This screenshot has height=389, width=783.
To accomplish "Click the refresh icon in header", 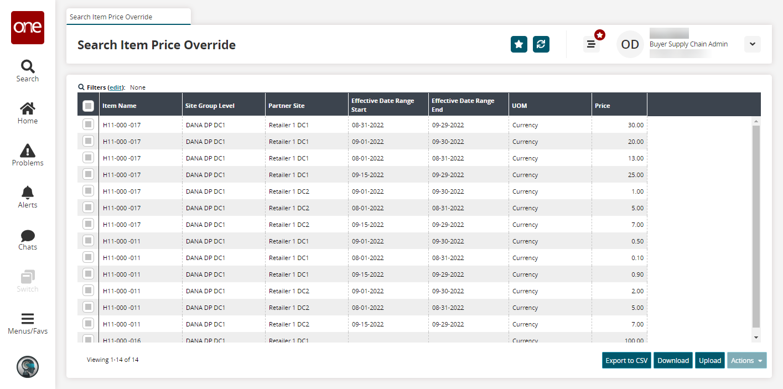I will tap(541, 44).
